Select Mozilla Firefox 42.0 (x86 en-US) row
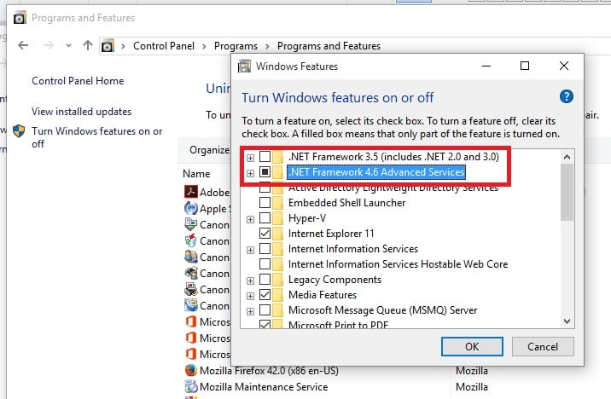 pyautogui.click(x=269, y=370)
